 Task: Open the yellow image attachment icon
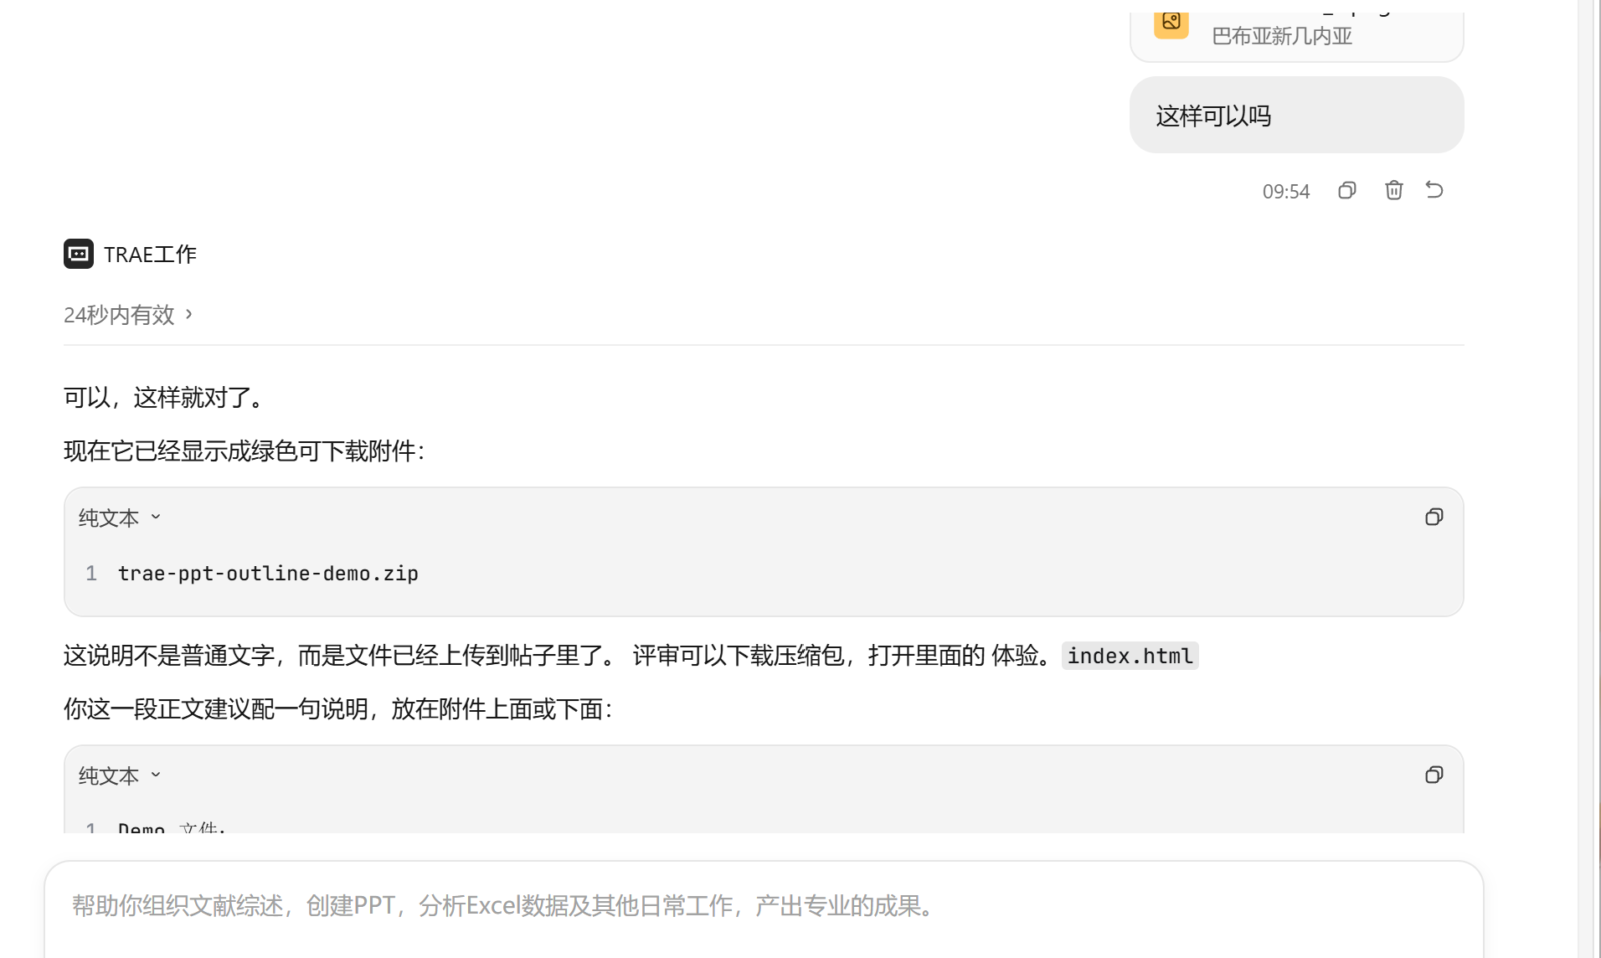[x=1171, y=23]
